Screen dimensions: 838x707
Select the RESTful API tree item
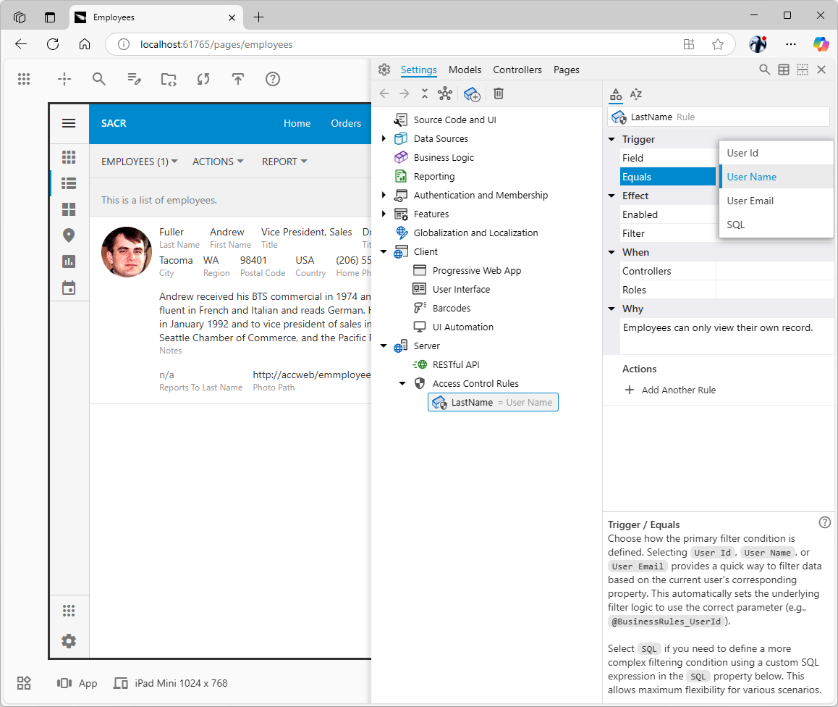pos(456,365)
